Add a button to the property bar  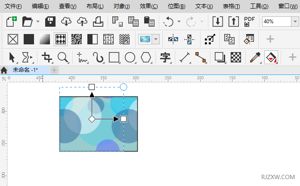click(270, 39)
